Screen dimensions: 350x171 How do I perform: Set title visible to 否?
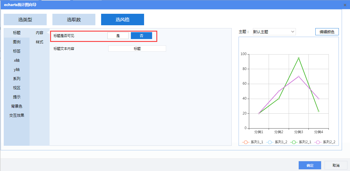(141, 36)
